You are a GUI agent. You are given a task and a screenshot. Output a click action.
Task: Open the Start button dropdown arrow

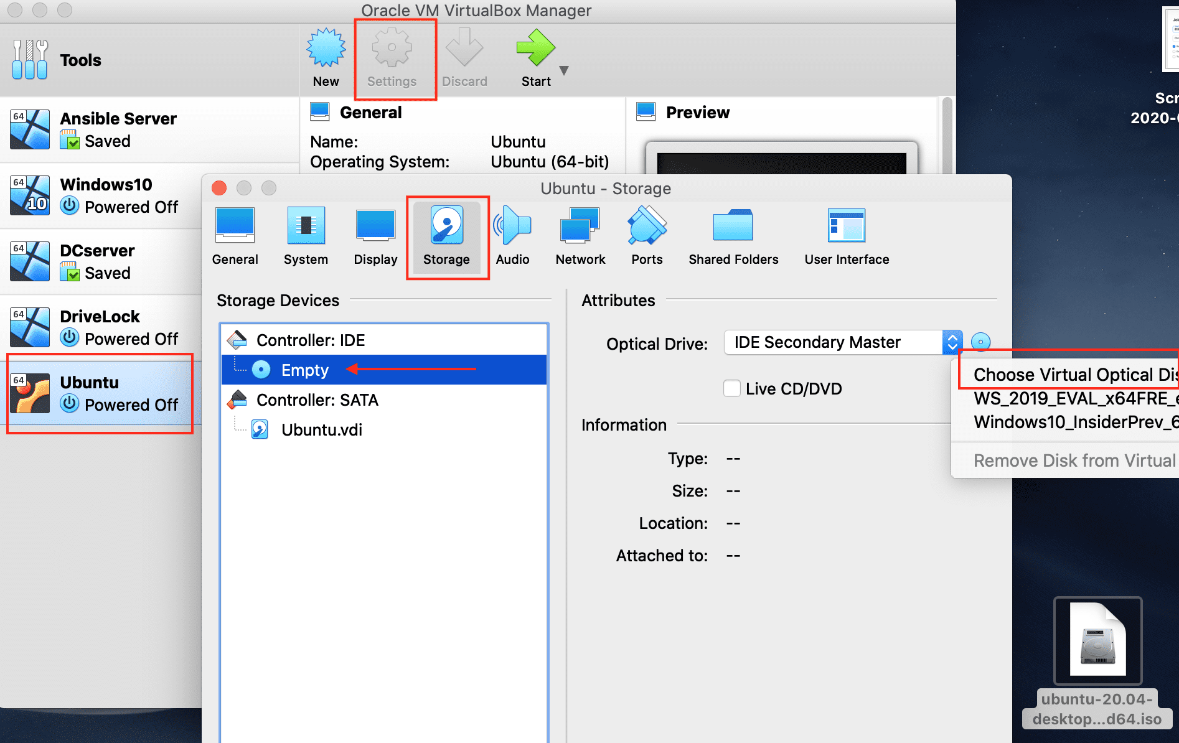tap(564, 70)
